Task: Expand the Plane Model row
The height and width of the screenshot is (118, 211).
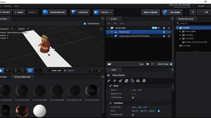Action: 112,32
